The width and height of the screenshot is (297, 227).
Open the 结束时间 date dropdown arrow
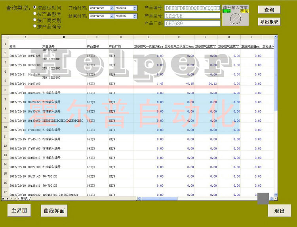tap(112, 16)
